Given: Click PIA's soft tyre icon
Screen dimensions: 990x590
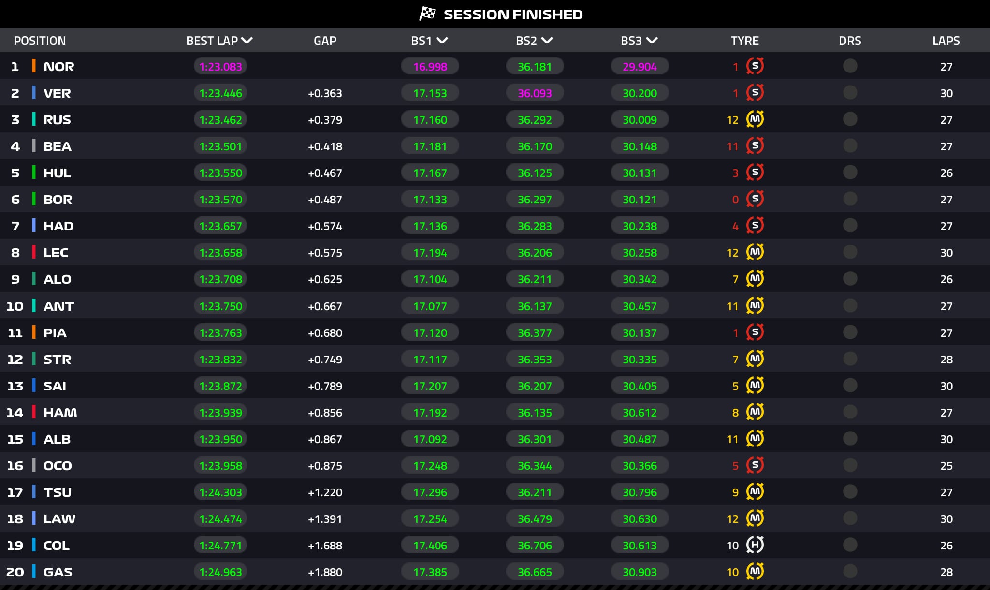Looking at the screenshot, I should click(755, 332).
